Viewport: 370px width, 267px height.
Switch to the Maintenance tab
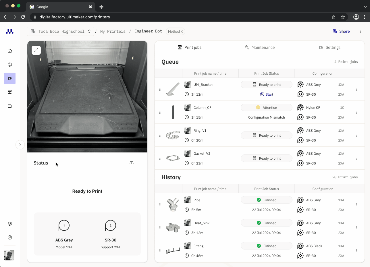[260, 47]
